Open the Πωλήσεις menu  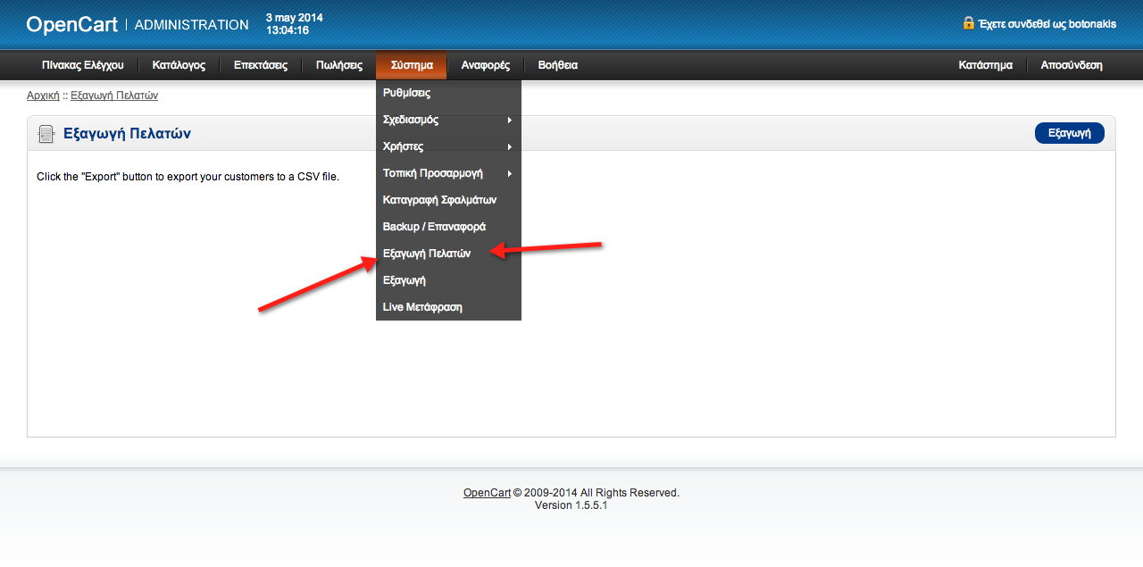pyautogui.click(x=339, y=65)
